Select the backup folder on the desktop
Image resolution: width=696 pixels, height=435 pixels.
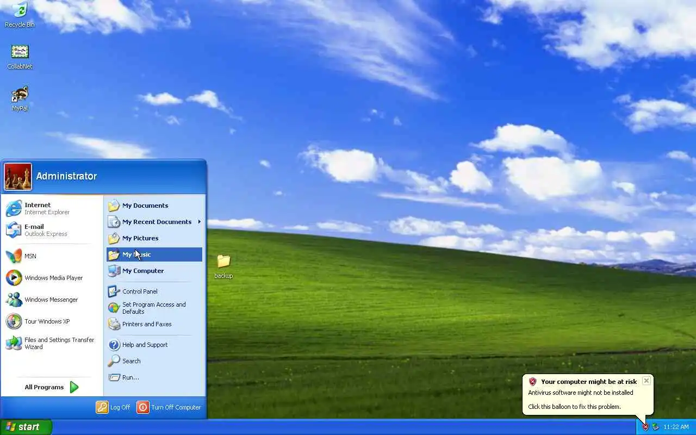coord(223,266)
